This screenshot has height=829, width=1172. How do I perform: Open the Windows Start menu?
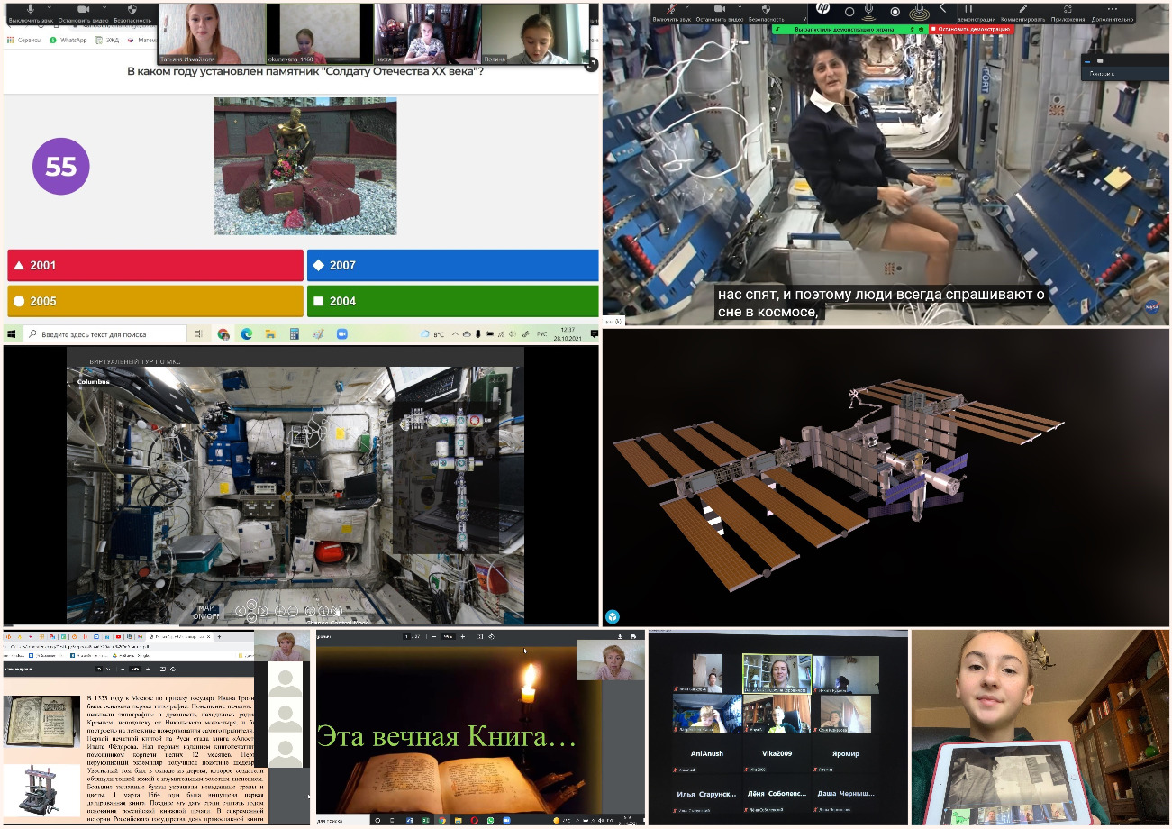(x=13, y=333)
